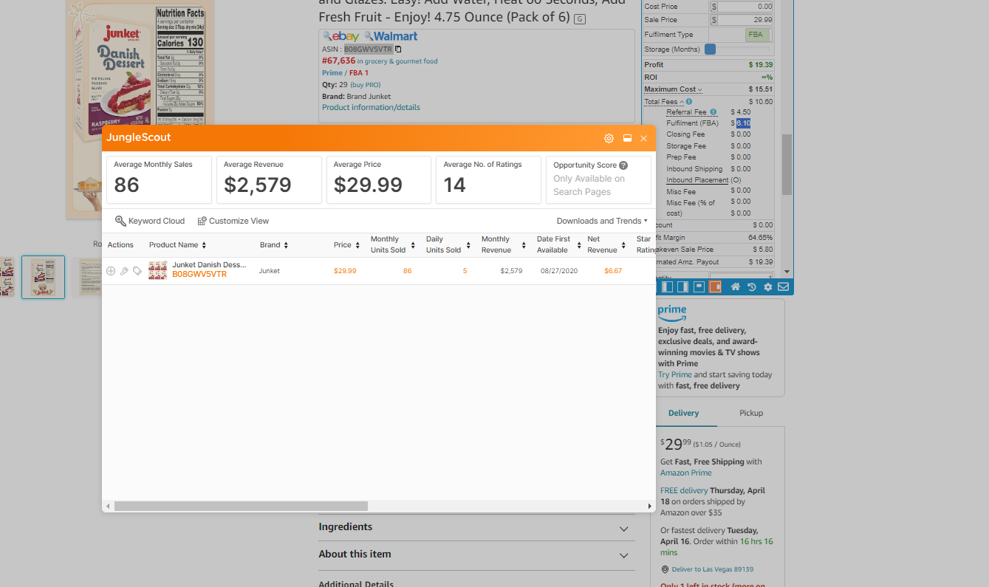Minimize the JungleScout panel
Image resolution: width=989 pixels, height=587 pixels.
627,138
